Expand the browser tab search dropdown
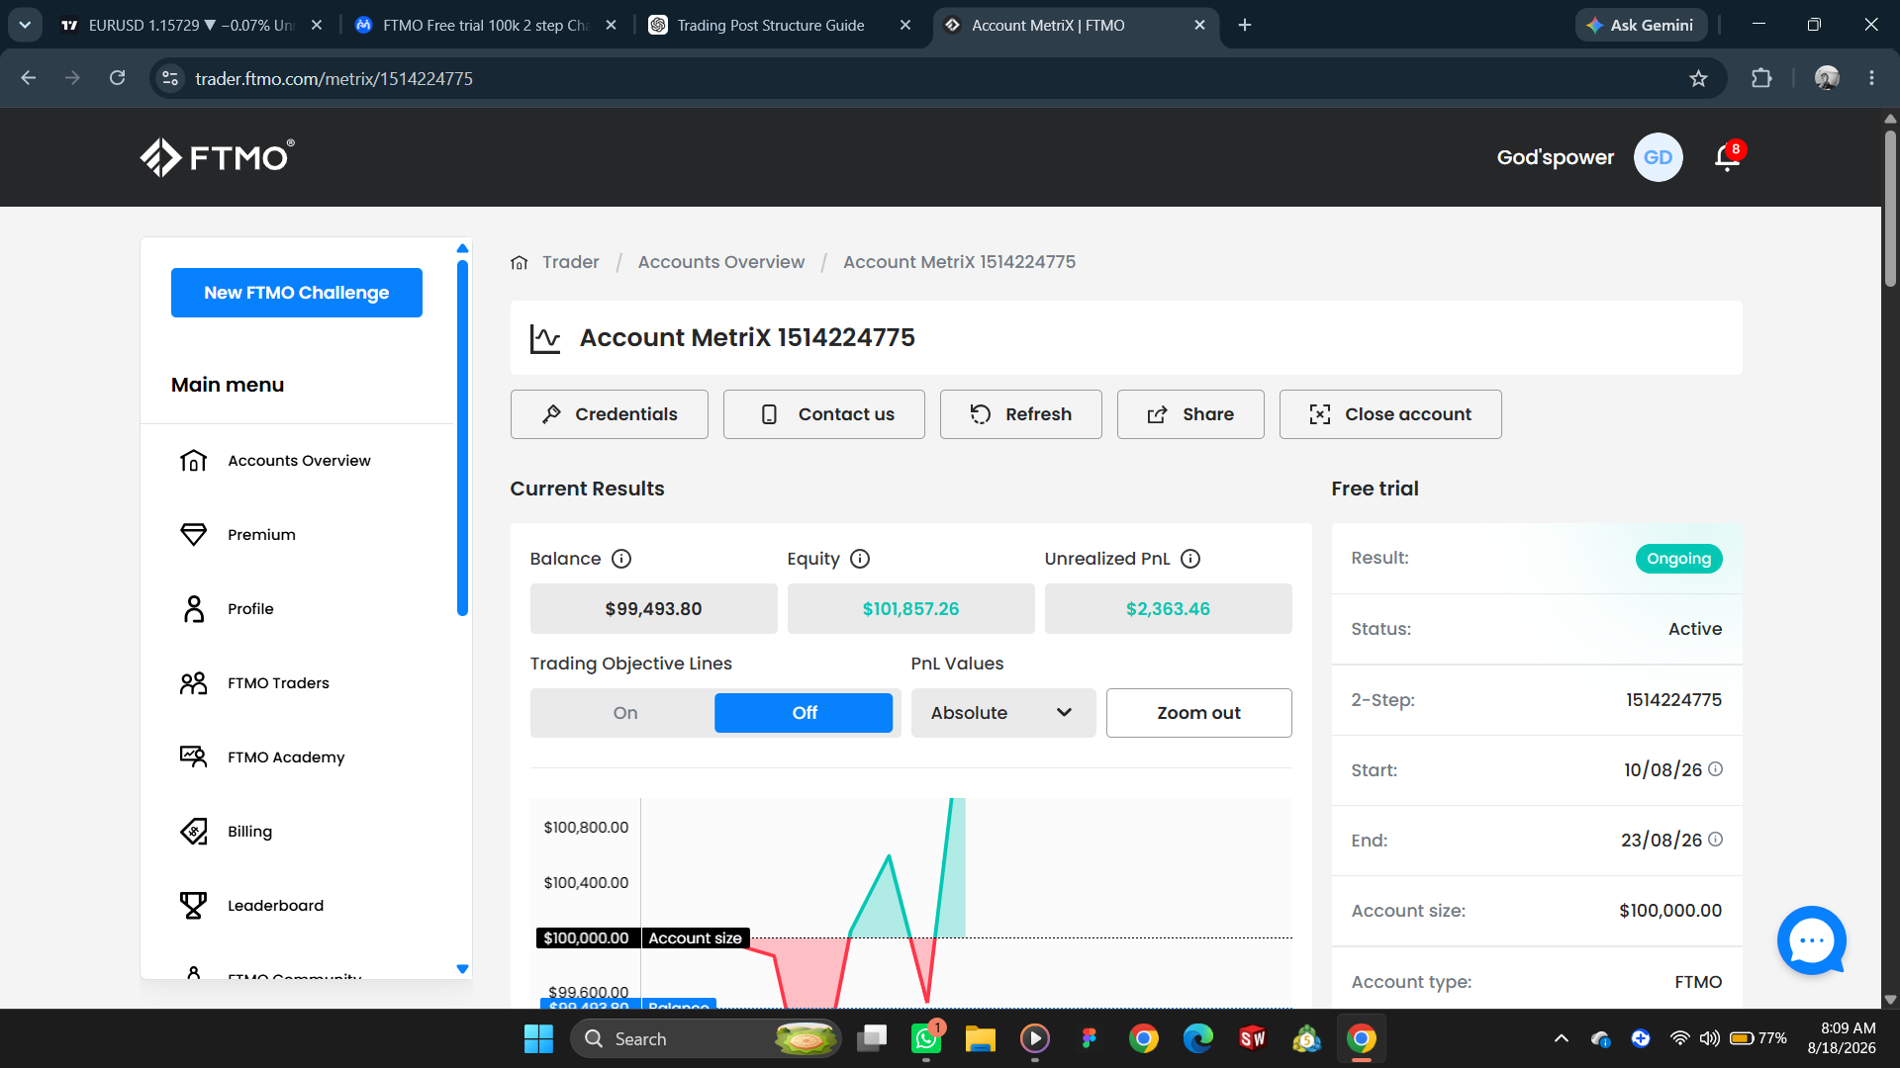This screenshot has height=1068, width=1900. tap(25, 25)
